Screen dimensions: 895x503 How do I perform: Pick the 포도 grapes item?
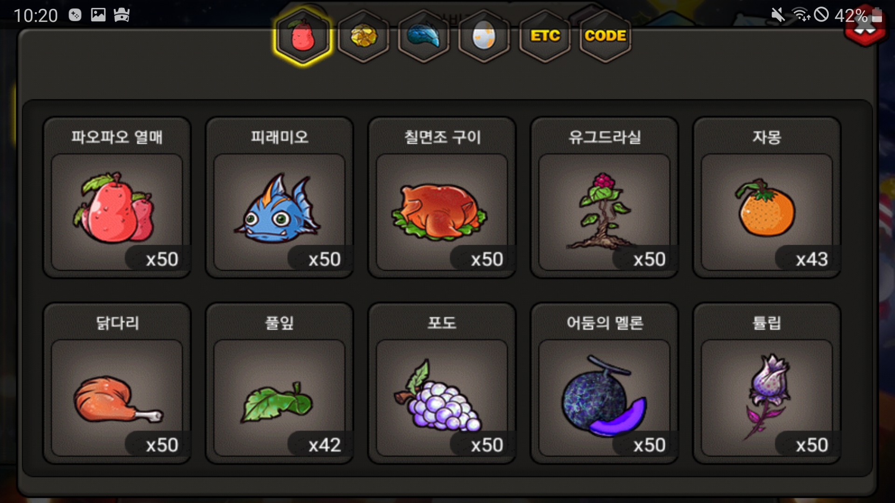tap(442, 383)
